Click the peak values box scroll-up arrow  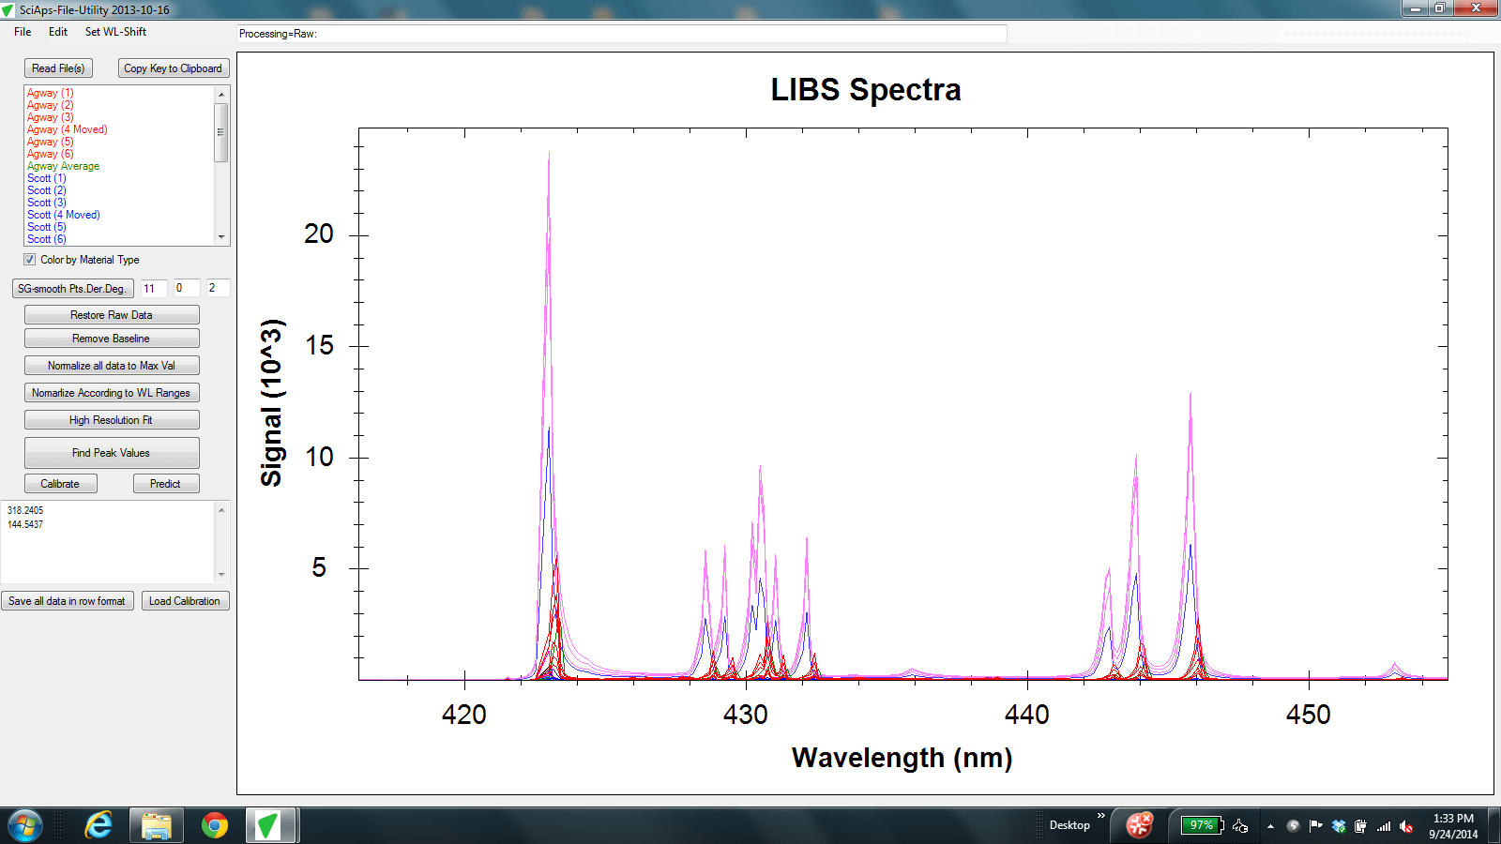pos(221,510)
